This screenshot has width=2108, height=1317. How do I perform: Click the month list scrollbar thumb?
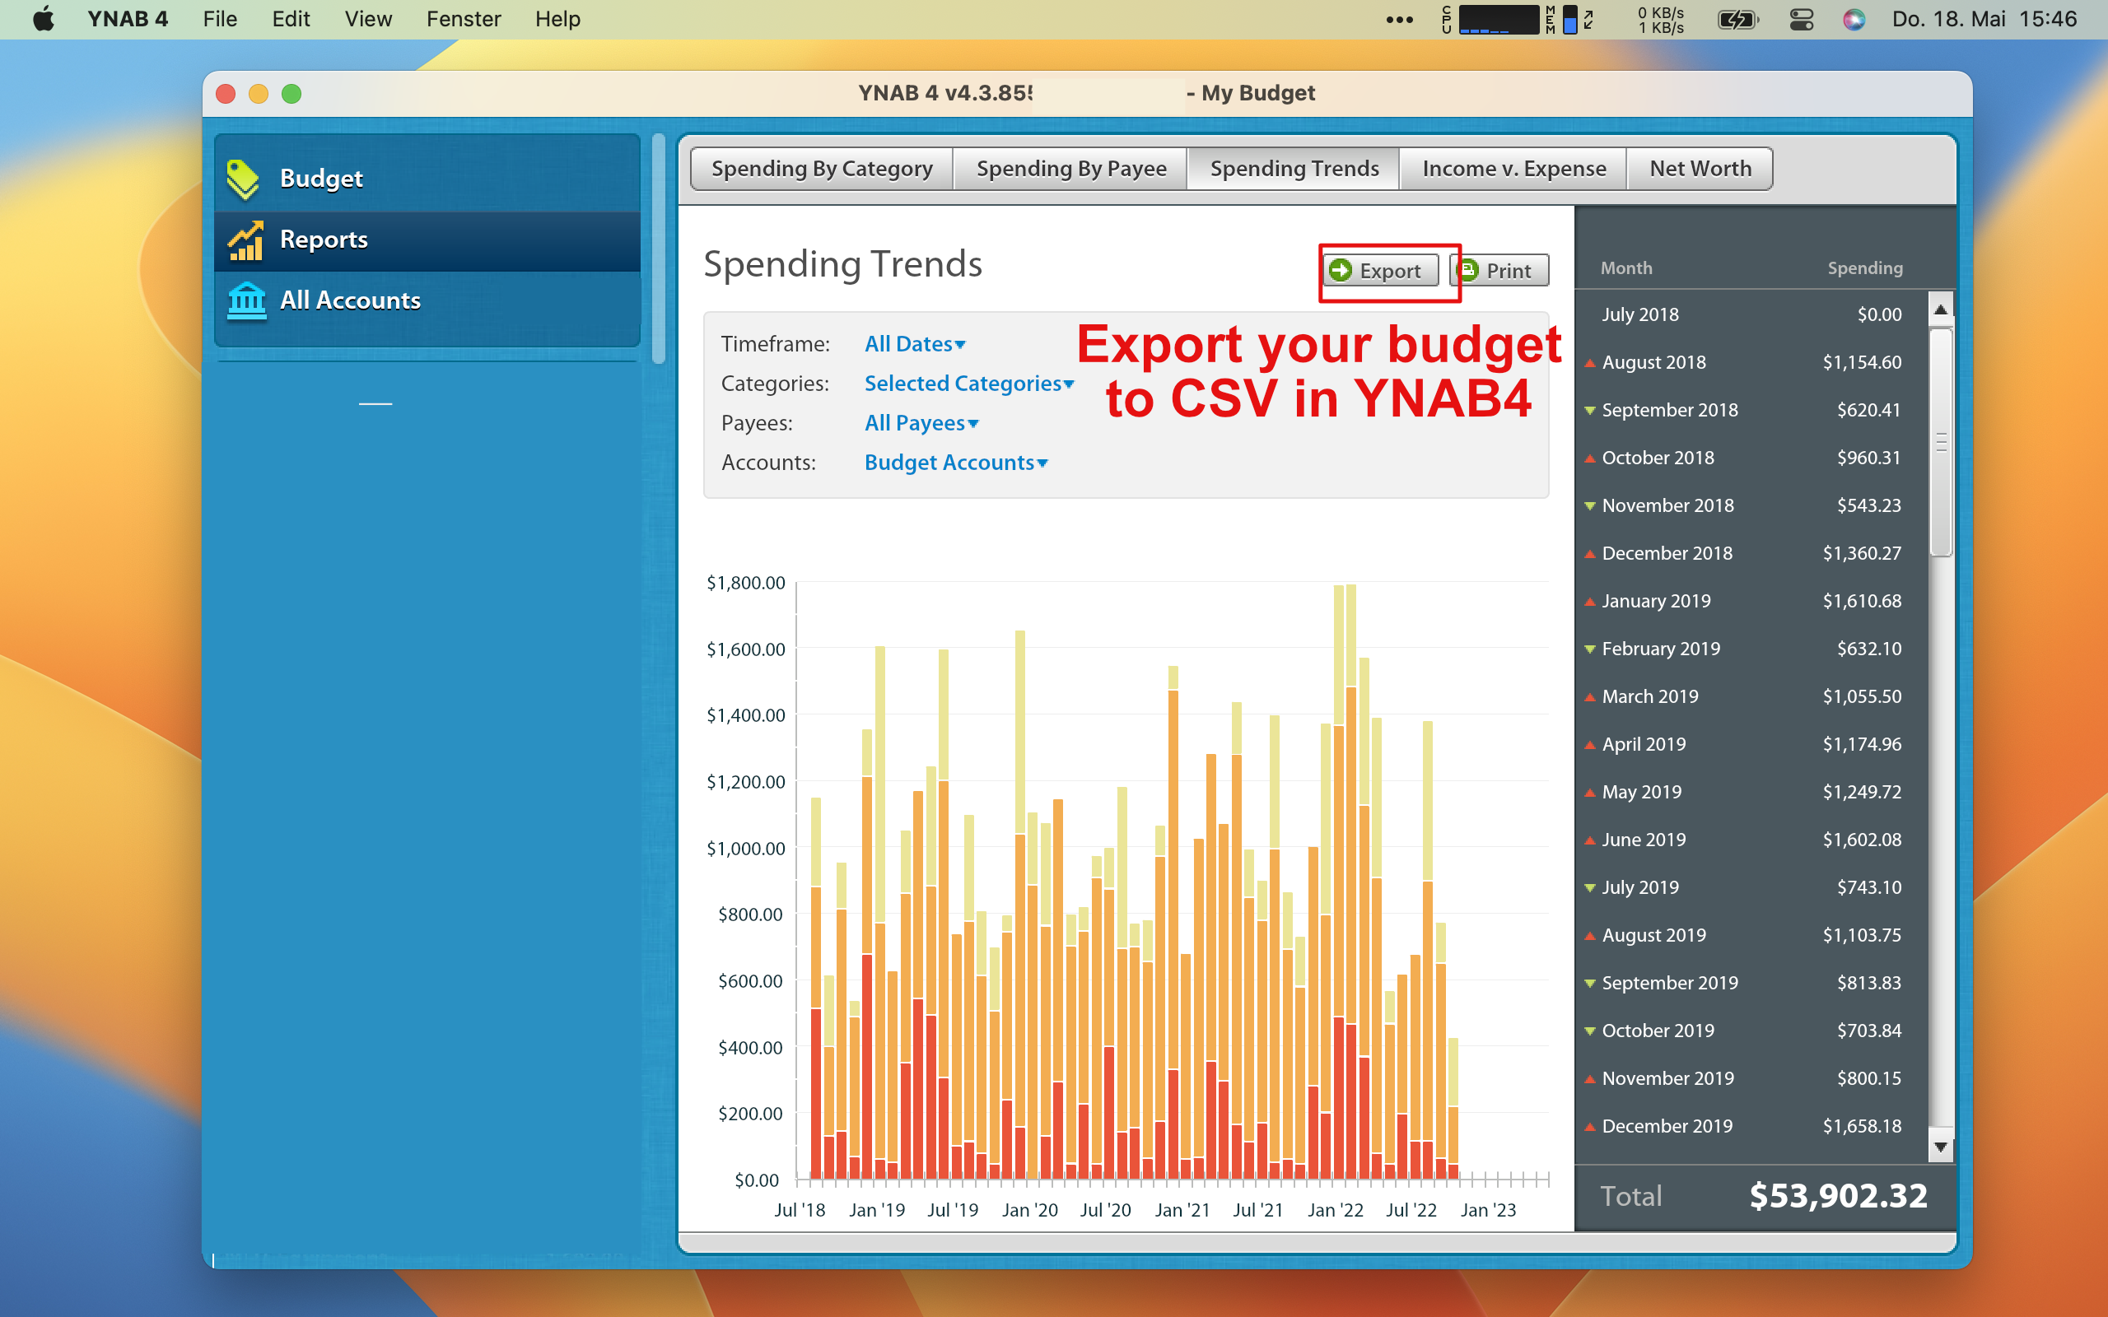1941,442
